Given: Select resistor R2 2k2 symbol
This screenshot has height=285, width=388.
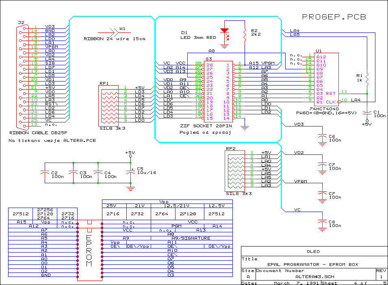Looking at the screenshot, I should click(245, 35).
